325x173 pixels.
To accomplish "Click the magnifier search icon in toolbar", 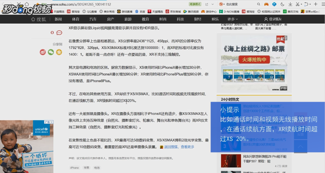I will (x=259, y=4).
